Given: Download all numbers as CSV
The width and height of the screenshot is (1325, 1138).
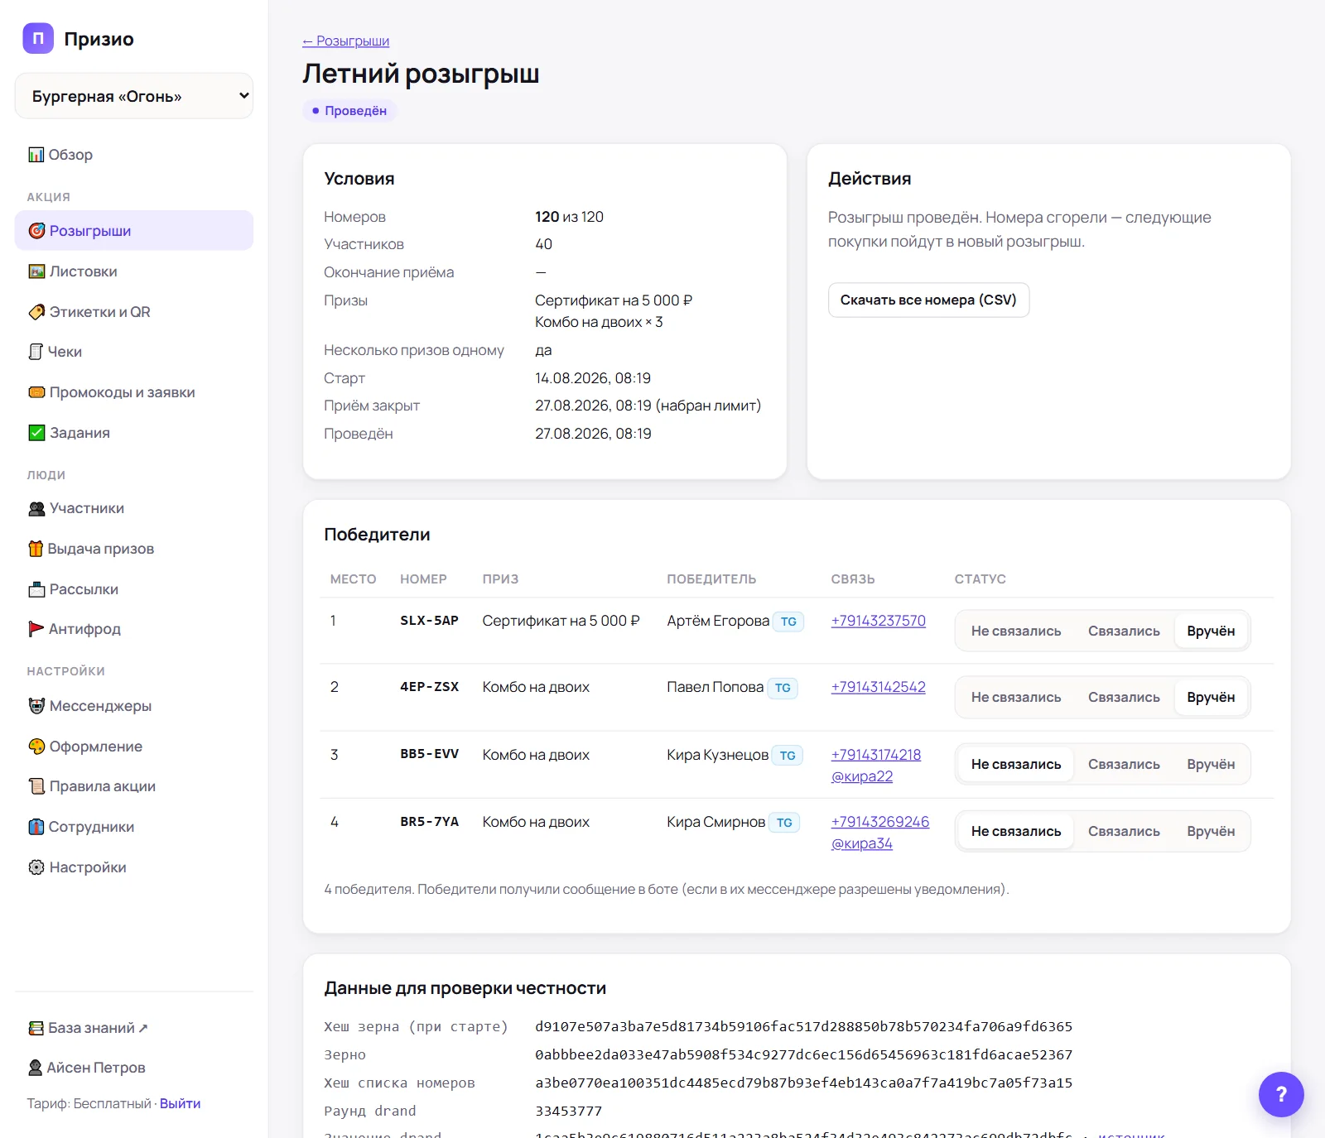Looking at the screenshot, I should 928,300.
